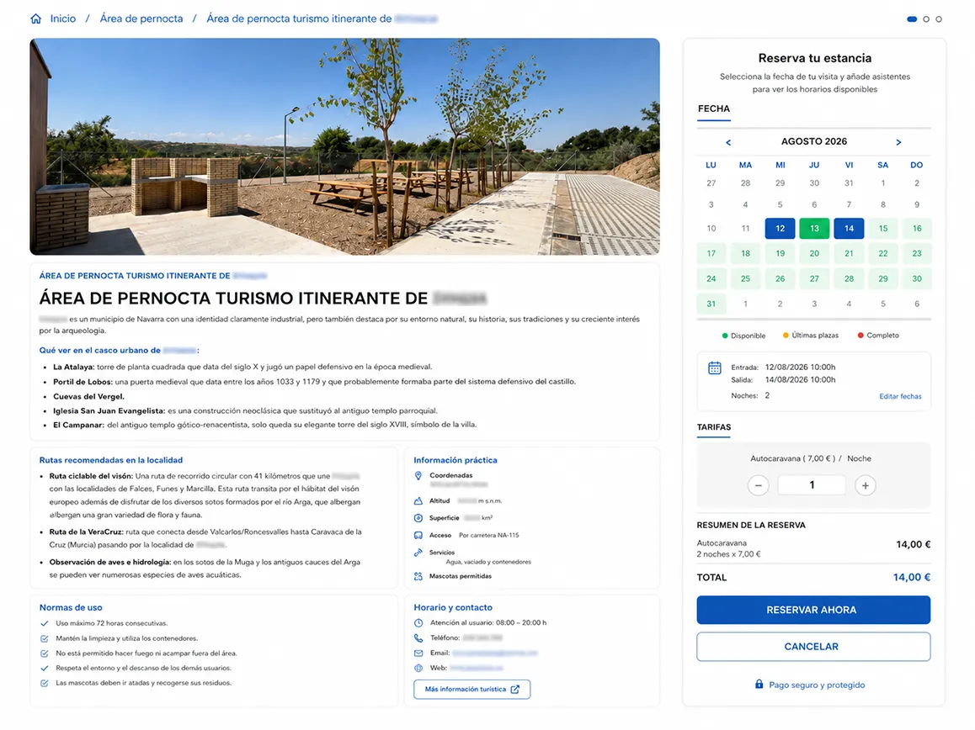975x730 pixels.
Task: Increase Autocaravana quantity with plus button
Action: point(865,485)
